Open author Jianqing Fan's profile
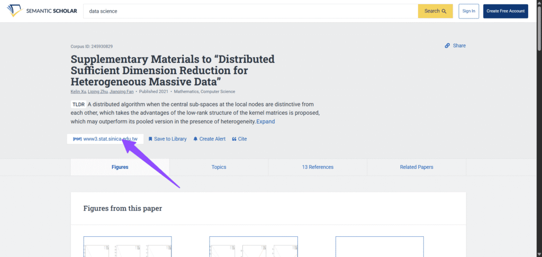Image resolution: width=542 pixels, height=257 pixels. pos(122,91)
